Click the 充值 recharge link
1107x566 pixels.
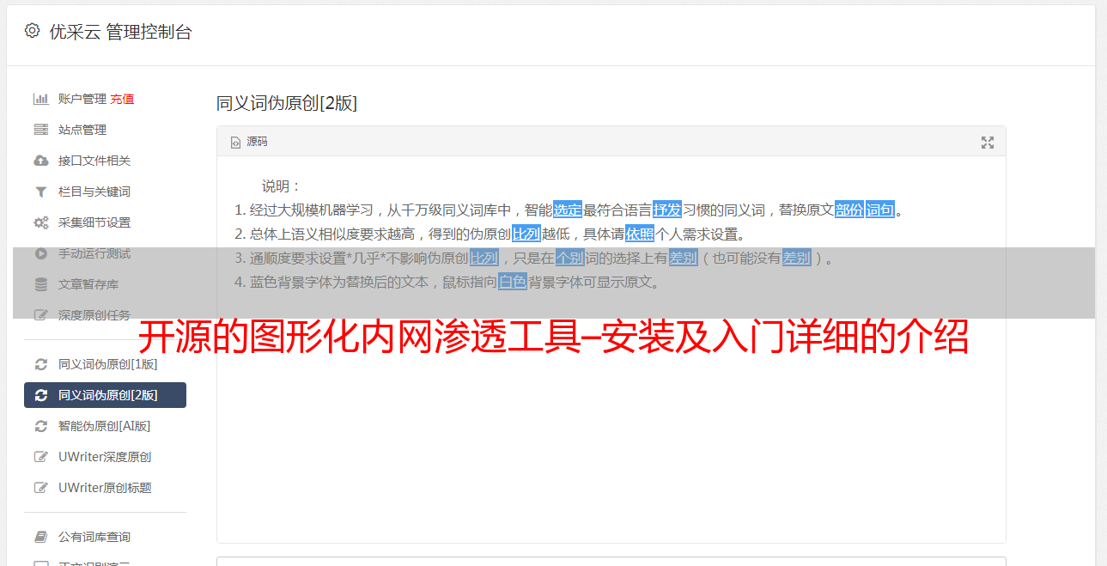[122, 99]
